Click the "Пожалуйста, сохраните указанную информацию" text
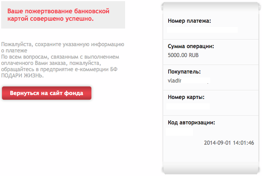 pos(63,44)
